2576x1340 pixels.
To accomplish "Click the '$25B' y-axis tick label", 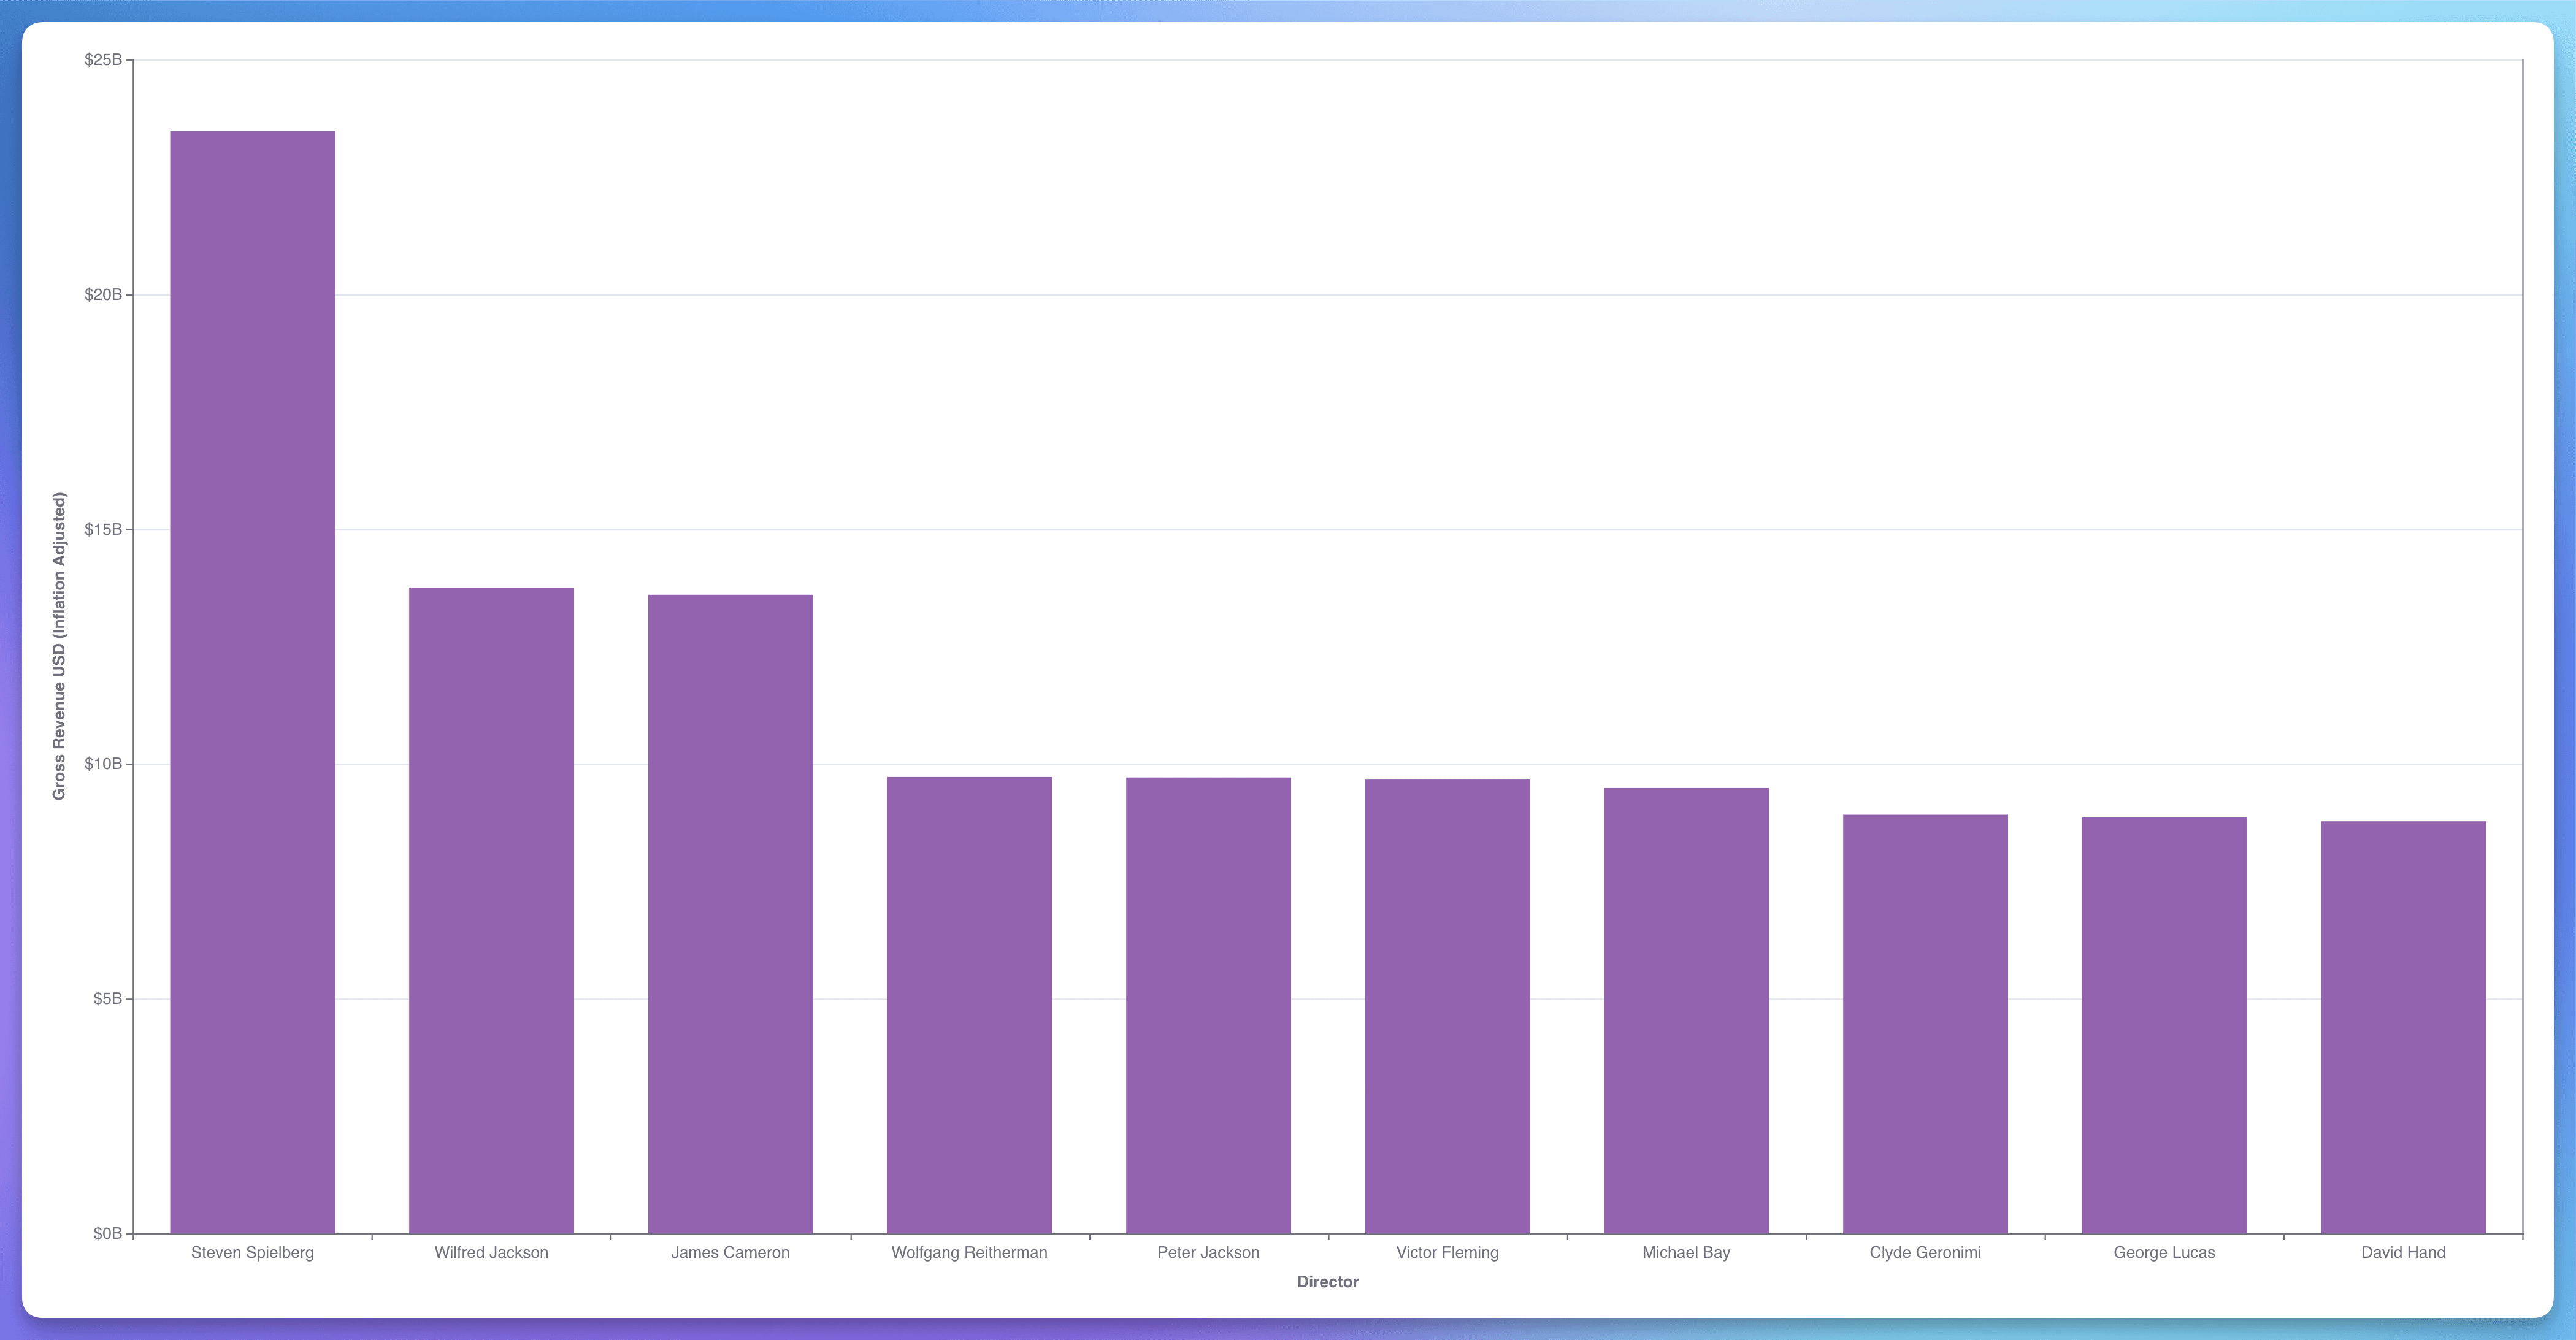I will 103,60.
